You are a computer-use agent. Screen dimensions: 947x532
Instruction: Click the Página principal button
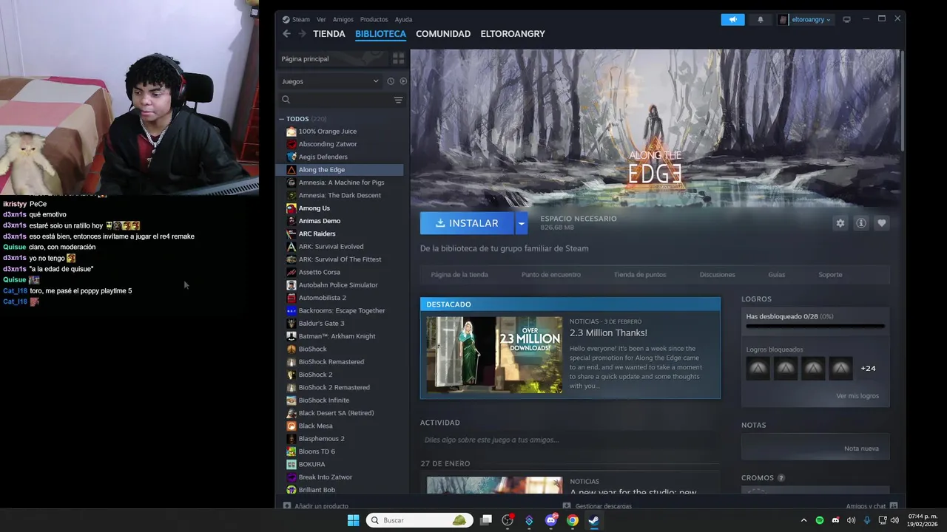333,58
